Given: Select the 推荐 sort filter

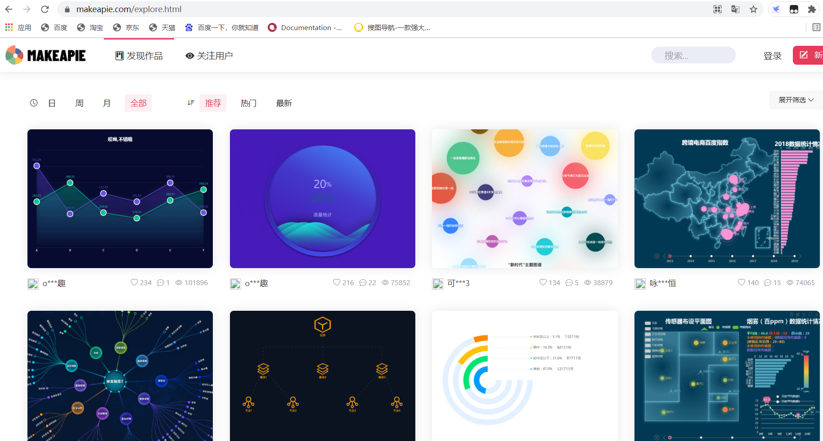Looking at the screenshot, I should (213, 103).
